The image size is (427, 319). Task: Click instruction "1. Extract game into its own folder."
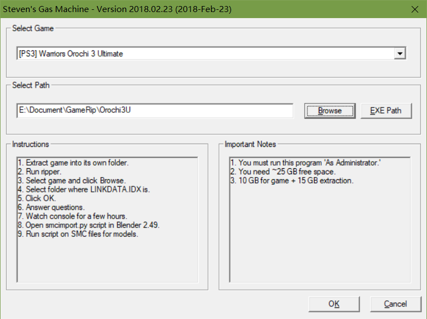click(73, 163)
